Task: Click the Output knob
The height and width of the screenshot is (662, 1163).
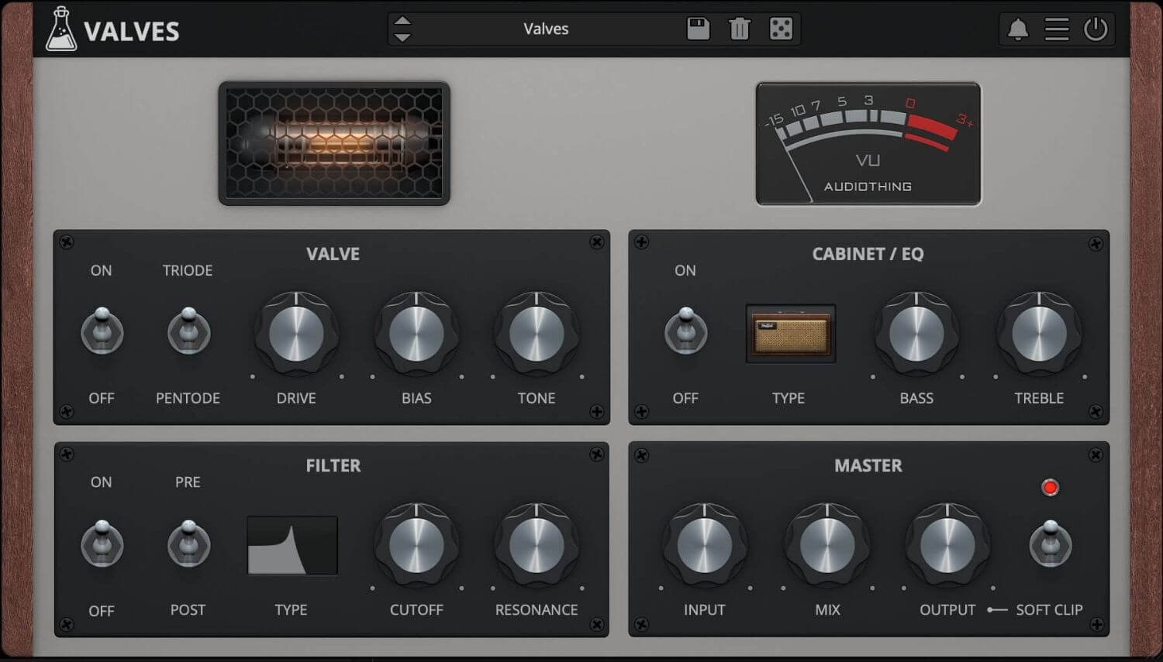Action: tap(947, 545)
